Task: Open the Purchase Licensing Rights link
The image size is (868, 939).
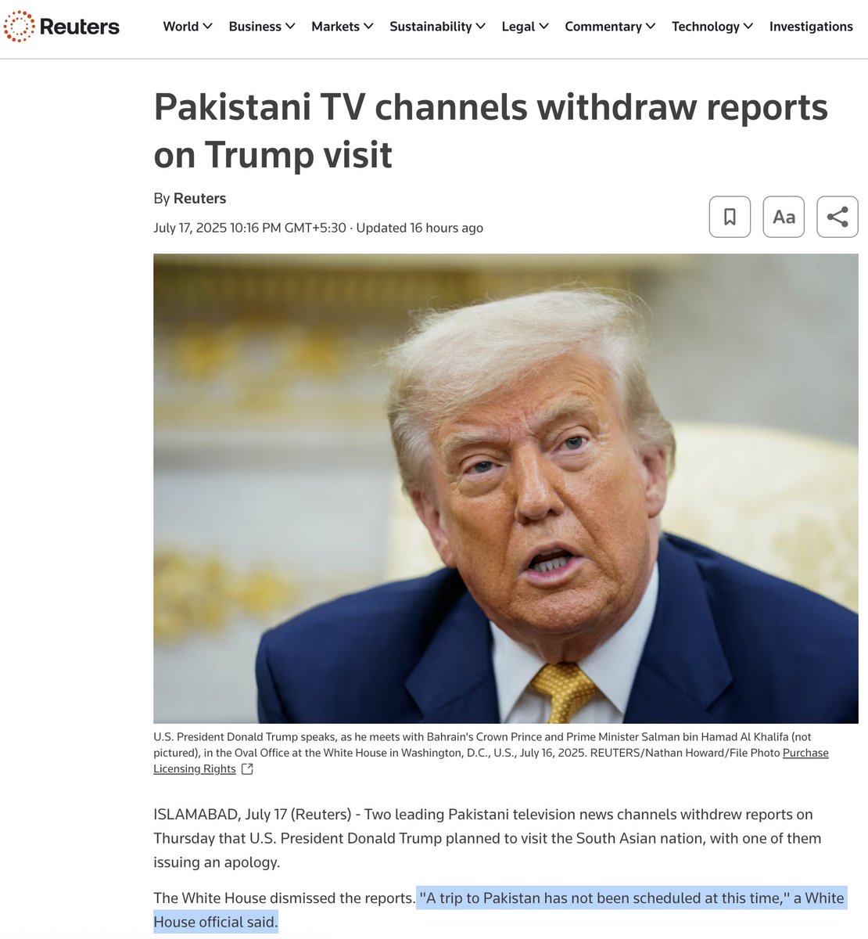Action: point(491,761)
